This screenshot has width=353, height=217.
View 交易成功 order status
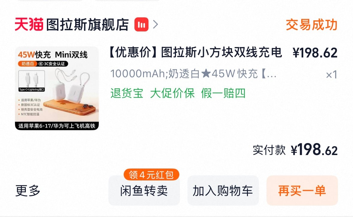pos(312,25)
